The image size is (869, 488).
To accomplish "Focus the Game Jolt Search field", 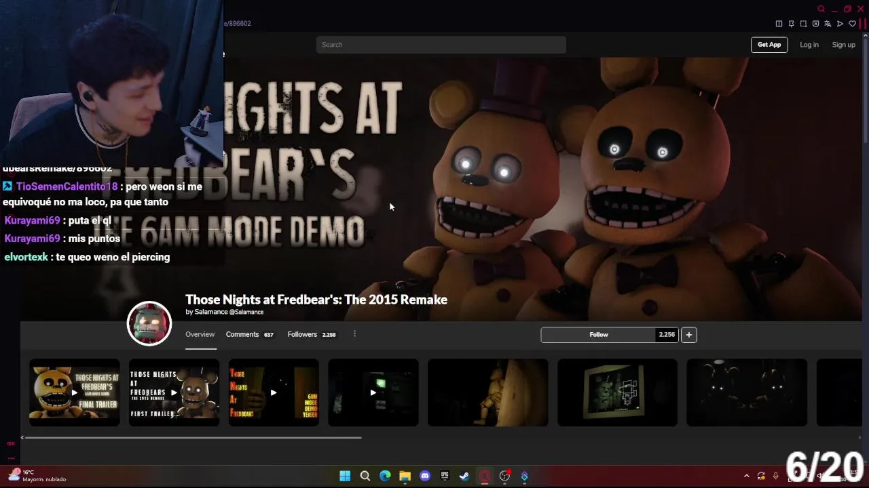I will 441,45.
